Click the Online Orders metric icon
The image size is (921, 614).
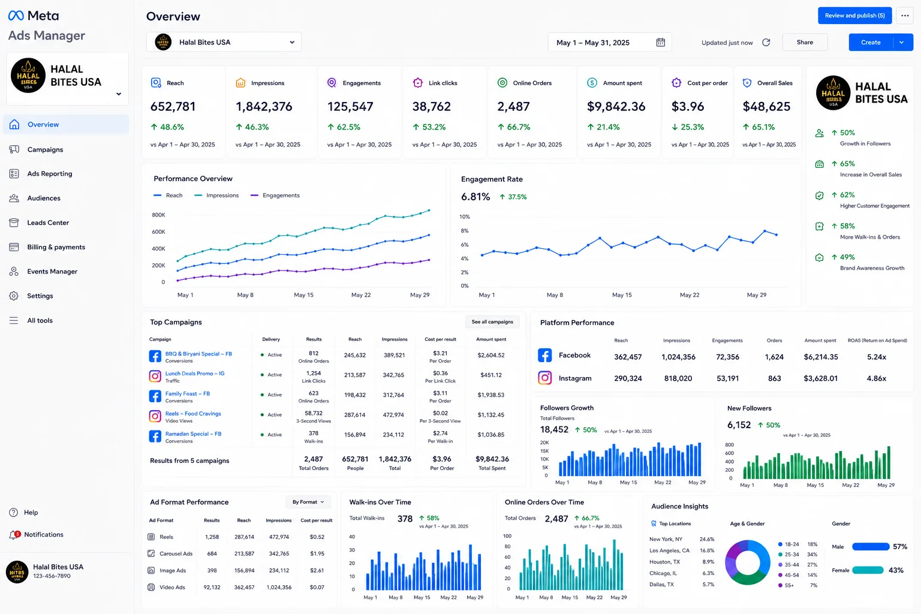[502, 83]
